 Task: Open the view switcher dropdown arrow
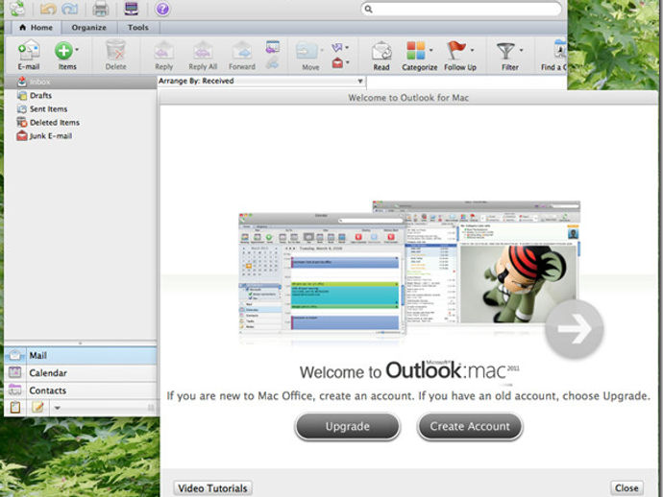point(57,408)
